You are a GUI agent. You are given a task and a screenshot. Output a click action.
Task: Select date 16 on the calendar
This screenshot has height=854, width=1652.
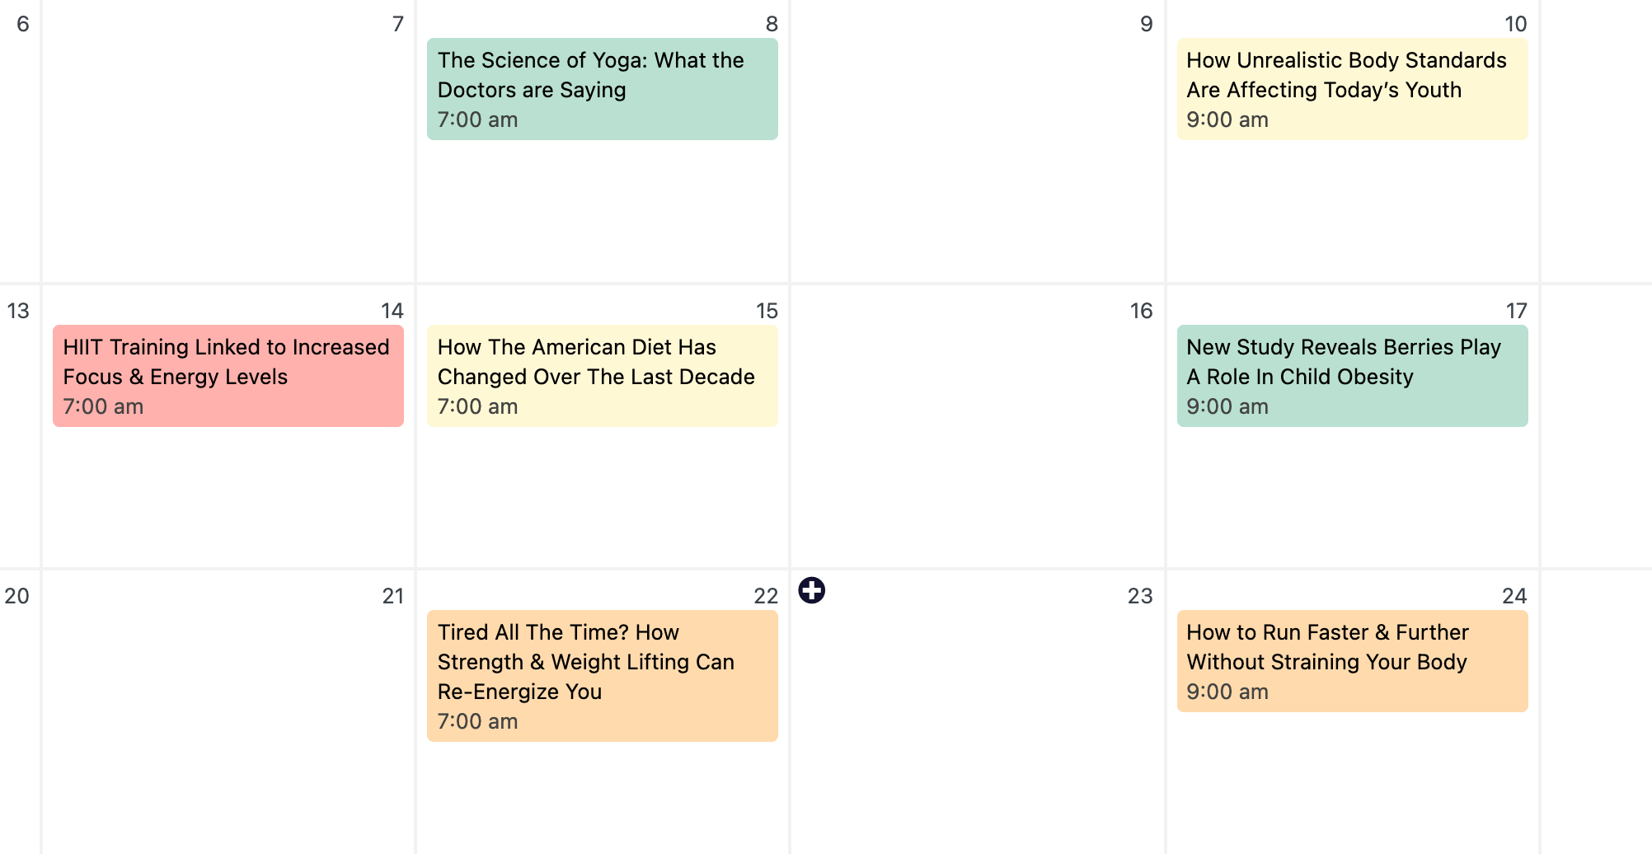pos(1141,311)
